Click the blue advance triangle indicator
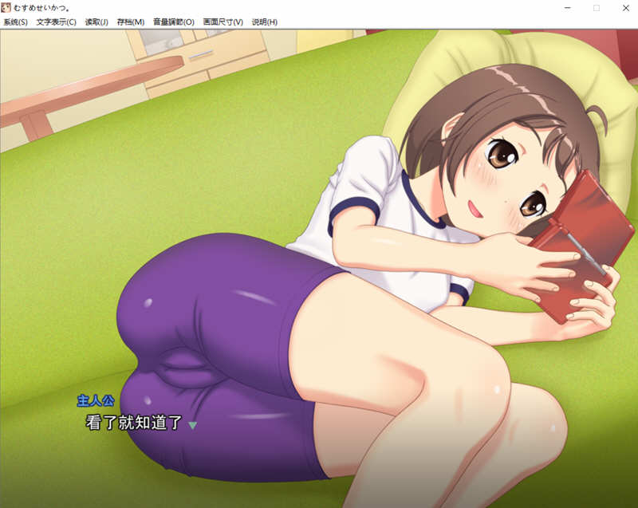638x508 pixels. [x=194, y=427]
